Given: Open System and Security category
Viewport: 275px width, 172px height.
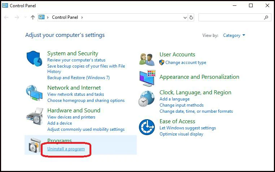Looking at the screenshot, I should click(73, 53).
